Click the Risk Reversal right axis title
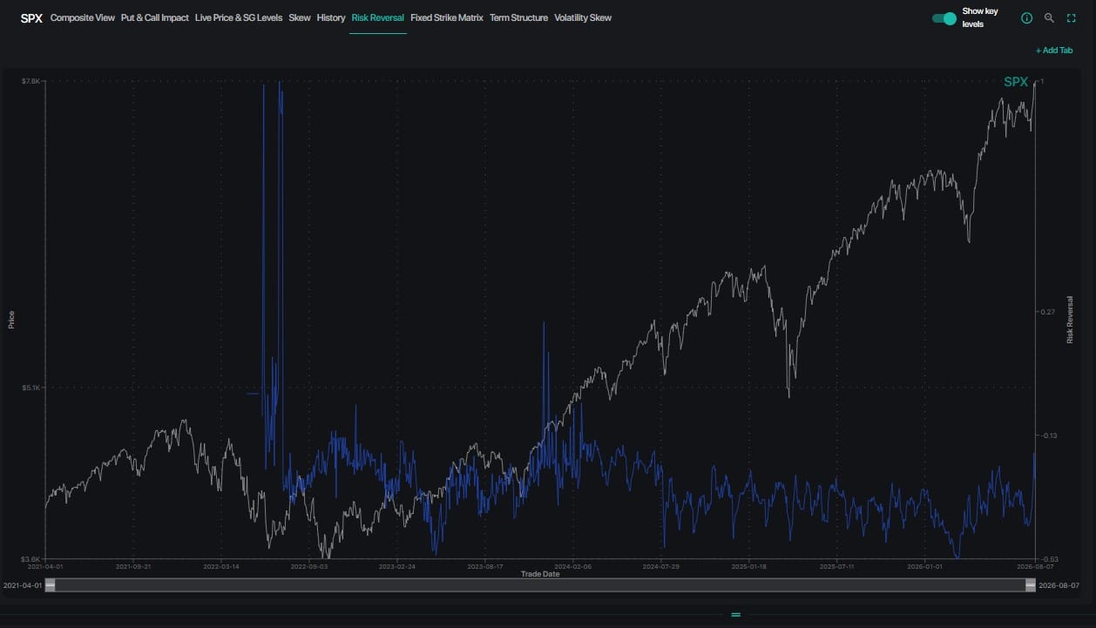This screenshot has width=1096, height=628. (x=1071, y=320)
